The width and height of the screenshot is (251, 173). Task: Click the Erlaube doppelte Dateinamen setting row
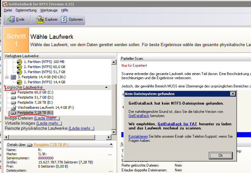[152, 170]
